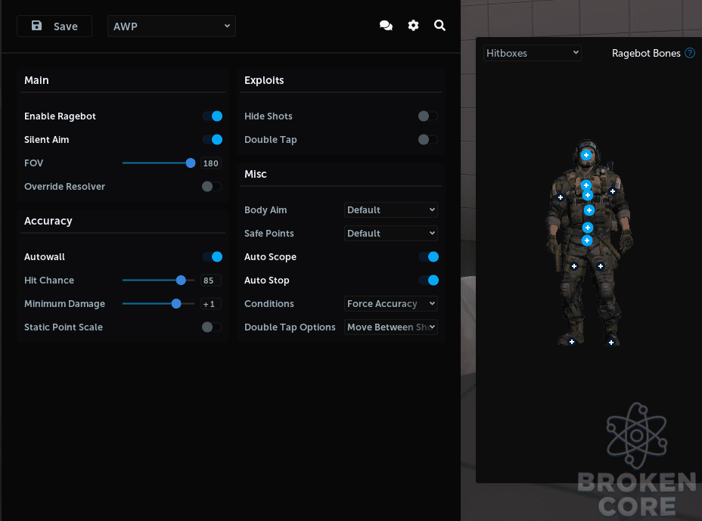Image resolution: width=702 pixels, height=521 pixels.
Task: Toggle the foot hitbox marker on the viewer's right
Action: coord(611,343)
